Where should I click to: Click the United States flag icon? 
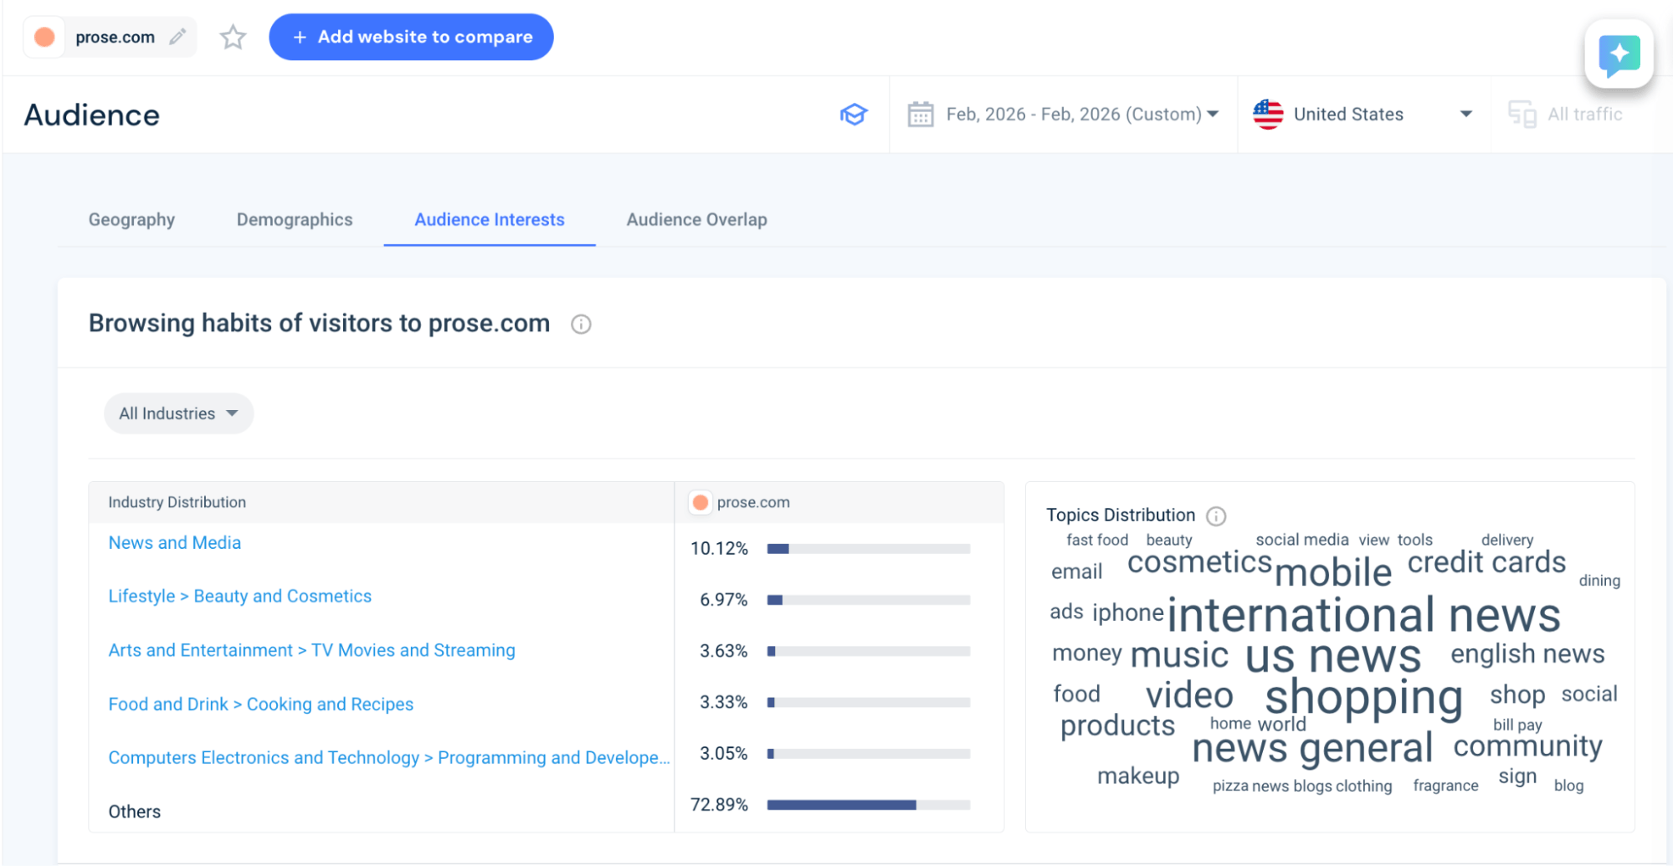click(x=1268, y=114)
